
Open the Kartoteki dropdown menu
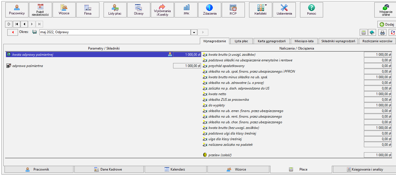click(261, 10)
